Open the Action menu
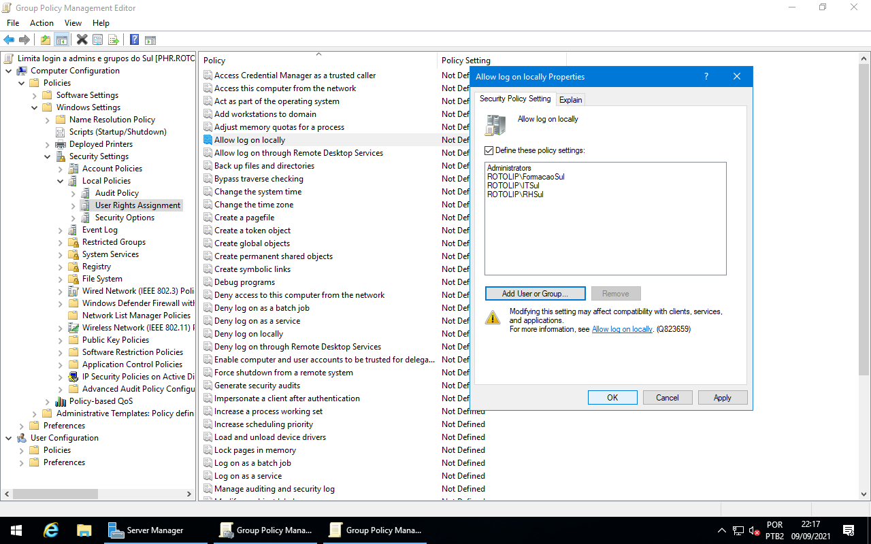The height and width of the screenshot is (544, 871). click(x=42, y=23)
